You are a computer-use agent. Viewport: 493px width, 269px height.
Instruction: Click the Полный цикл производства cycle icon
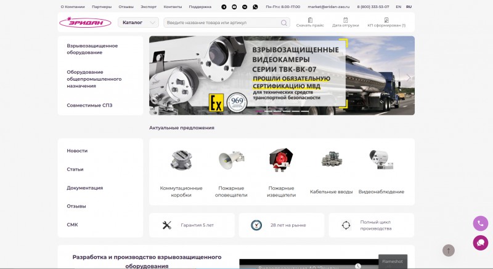point(346,225)
